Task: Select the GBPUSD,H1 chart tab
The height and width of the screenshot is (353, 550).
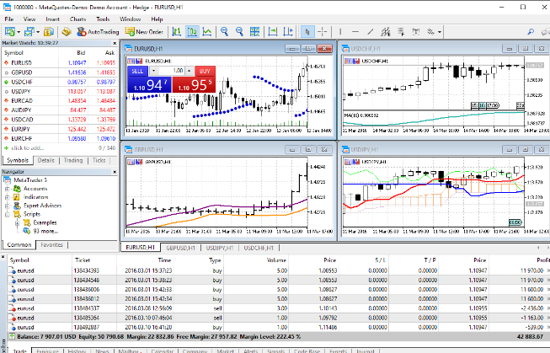Action: pyautogui.click(x=181, y=248)
